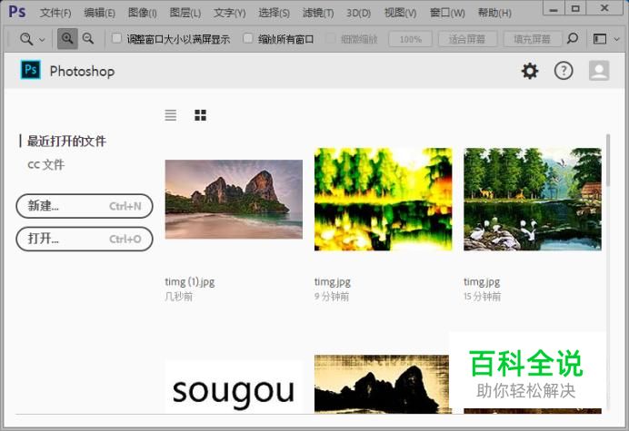This screenshot has height=431, width=629.
Task: Open the 文件(F) menu
Action: point(55,13)
